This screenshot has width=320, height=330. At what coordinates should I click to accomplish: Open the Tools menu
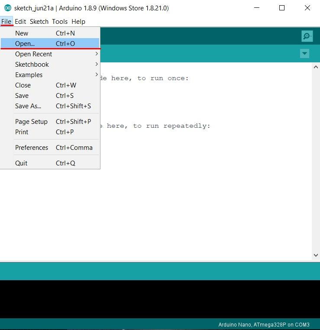pyautogui.click(x=60, y=22)
